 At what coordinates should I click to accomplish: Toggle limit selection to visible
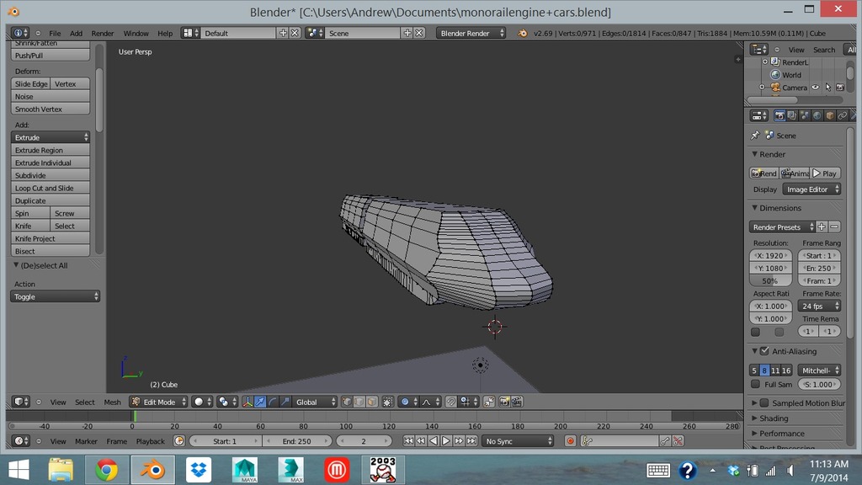pyautogui.click(x=387, y=402)
